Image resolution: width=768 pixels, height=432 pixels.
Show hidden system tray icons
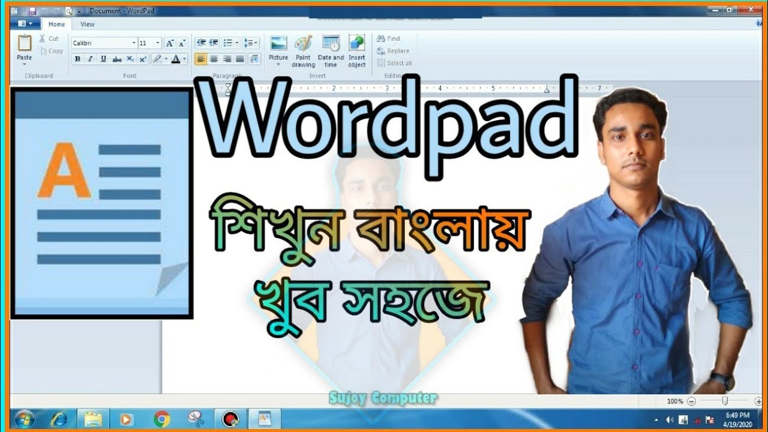658,419
